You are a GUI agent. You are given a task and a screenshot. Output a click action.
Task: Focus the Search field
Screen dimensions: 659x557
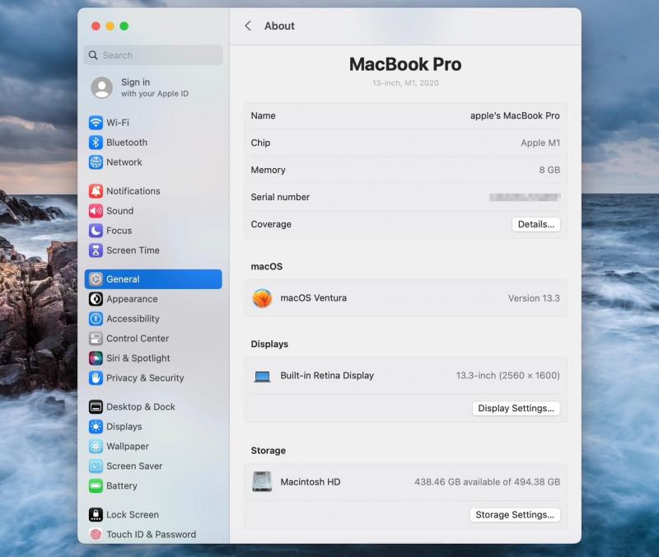[153, 55]
